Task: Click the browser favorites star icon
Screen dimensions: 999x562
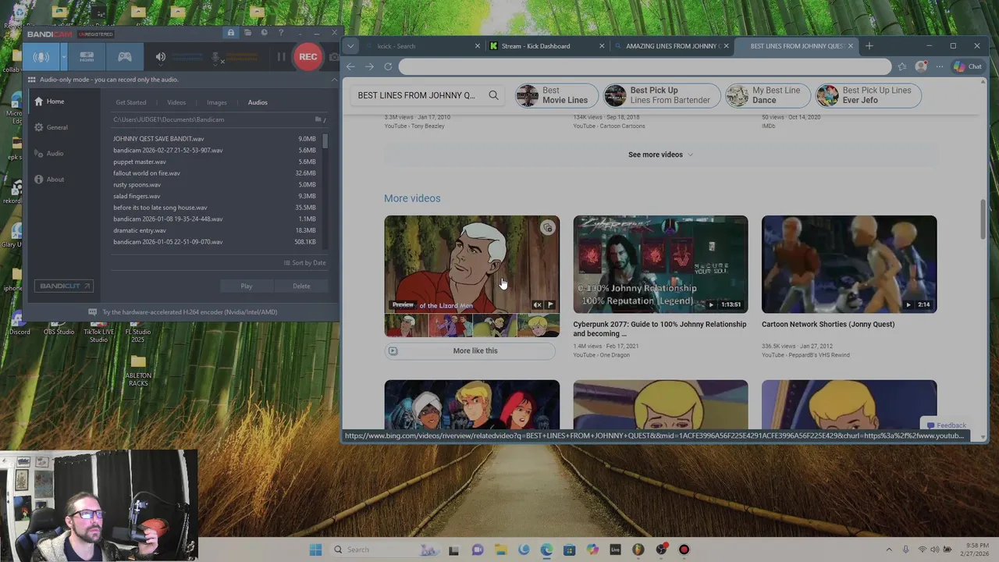Action: click(902, 66)
